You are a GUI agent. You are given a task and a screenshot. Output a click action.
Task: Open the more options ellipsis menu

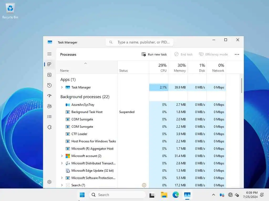coord(237,54)
